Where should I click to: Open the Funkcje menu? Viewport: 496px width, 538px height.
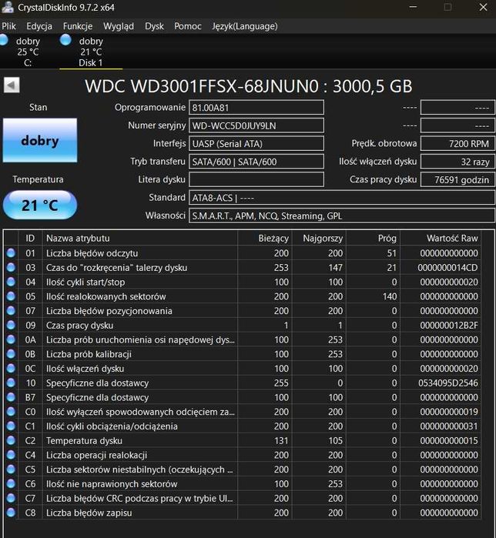tap(78, 26)
